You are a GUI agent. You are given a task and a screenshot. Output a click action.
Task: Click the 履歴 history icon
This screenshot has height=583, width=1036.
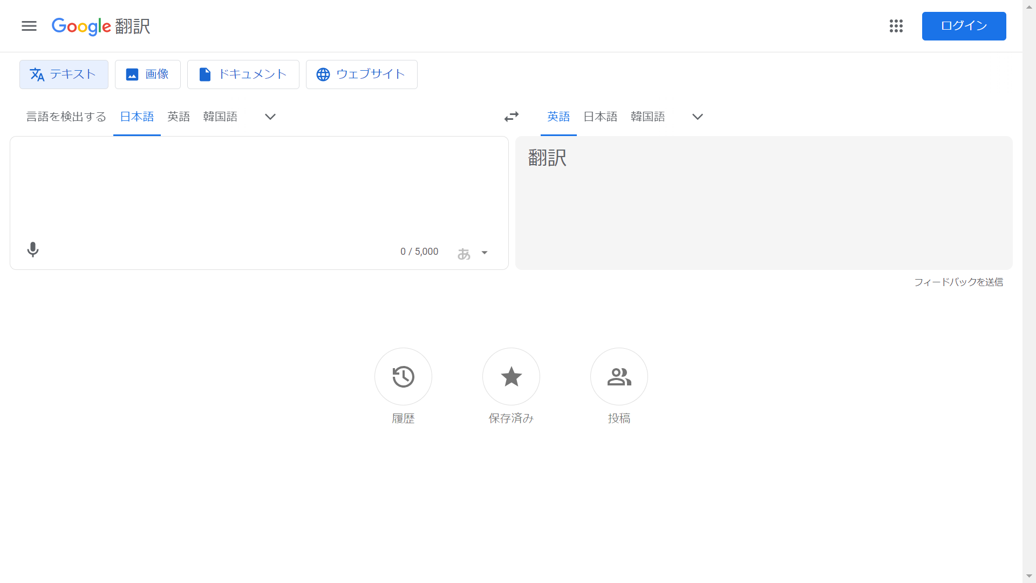click(x=403, y=376)
